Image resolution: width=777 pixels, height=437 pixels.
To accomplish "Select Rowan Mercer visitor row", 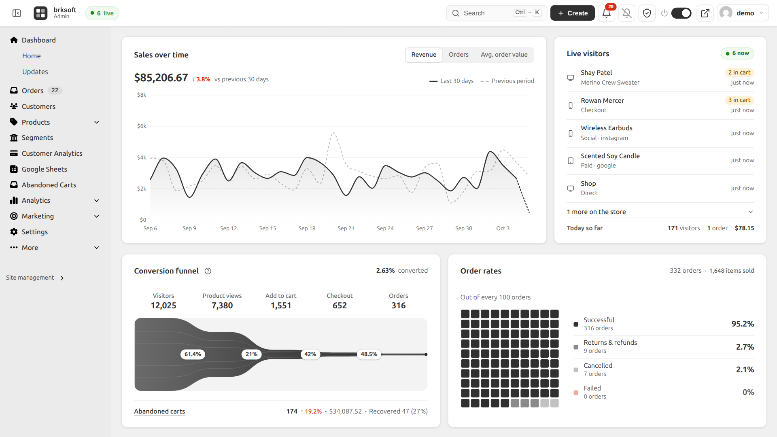I will tap(660, 105).
